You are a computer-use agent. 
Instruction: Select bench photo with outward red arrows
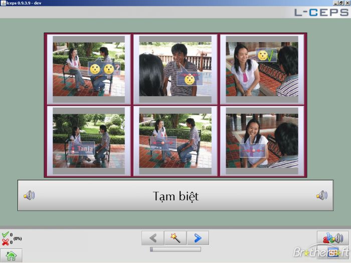pos(175,141)
